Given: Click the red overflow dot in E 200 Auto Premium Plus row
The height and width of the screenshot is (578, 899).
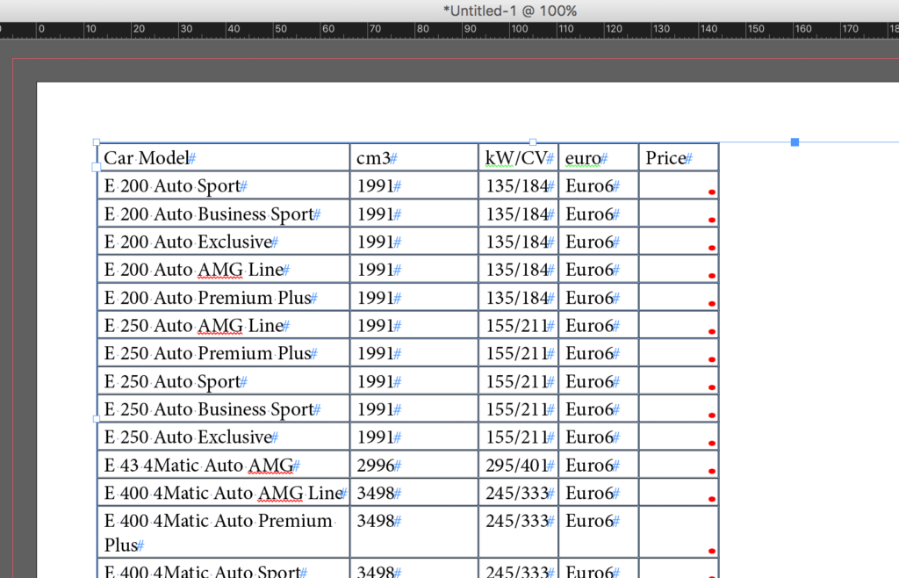Looking at the screenshot, I should [x=711, y=303].
